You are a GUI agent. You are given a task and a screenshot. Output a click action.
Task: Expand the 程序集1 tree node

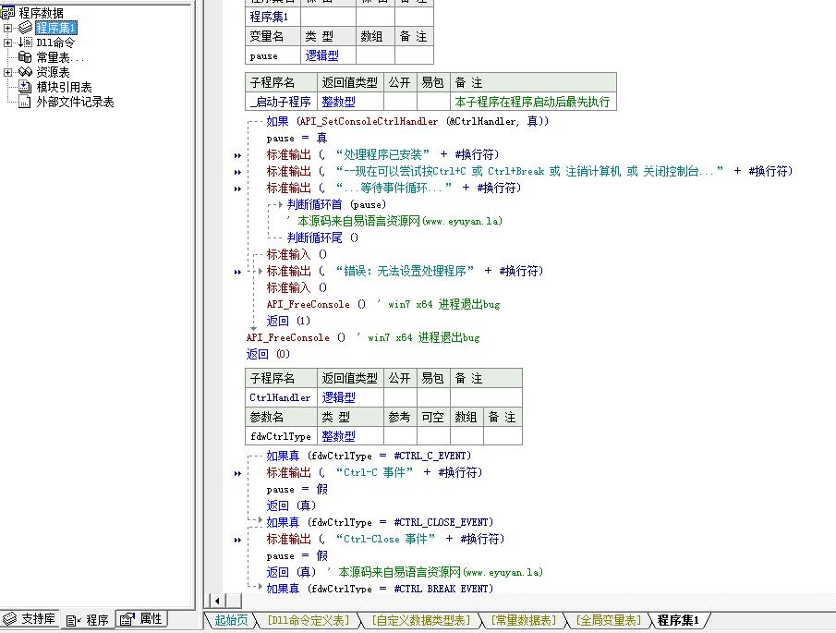tap(8, 28)
